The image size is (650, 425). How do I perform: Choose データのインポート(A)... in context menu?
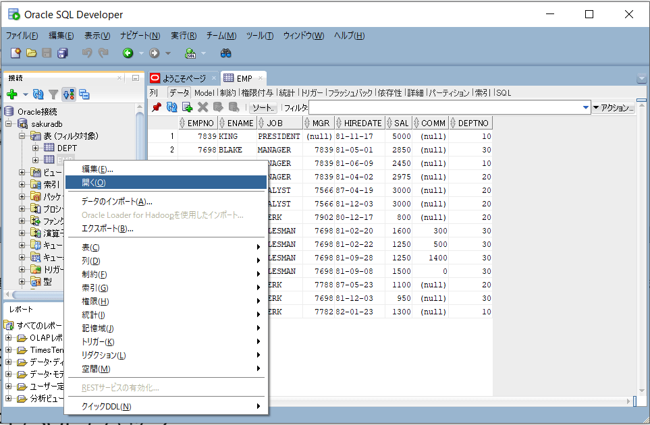[166, 202]
